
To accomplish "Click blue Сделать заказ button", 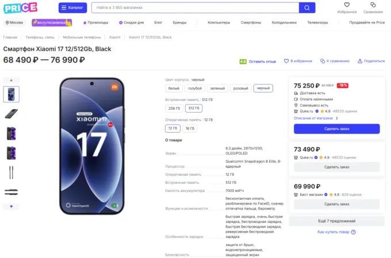I will click(336, 129).
